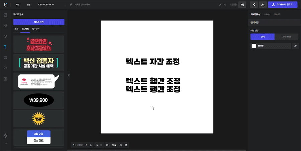Open the share icon button

tap(254, 5)
